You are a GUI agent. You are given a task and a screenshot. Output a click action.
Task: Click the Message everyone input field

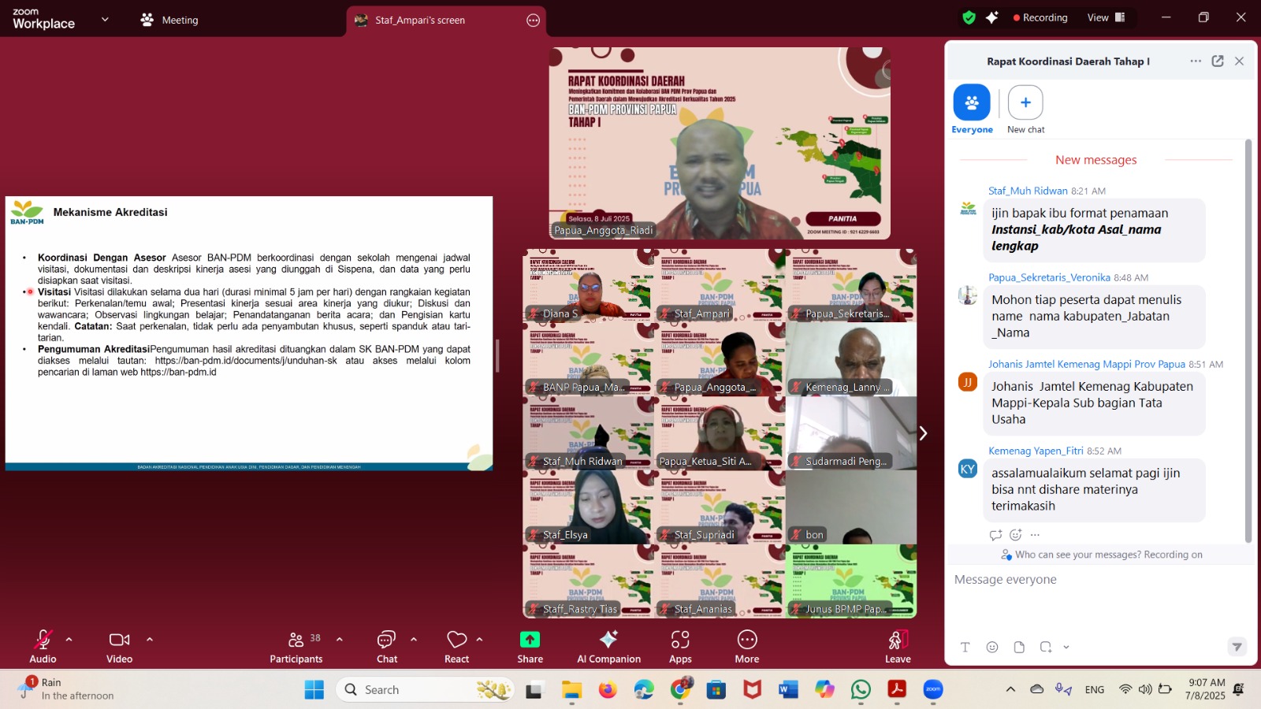click(x=1095, y=580)
